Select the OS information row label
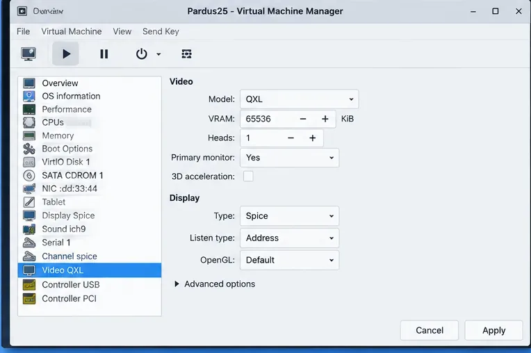 71,96
